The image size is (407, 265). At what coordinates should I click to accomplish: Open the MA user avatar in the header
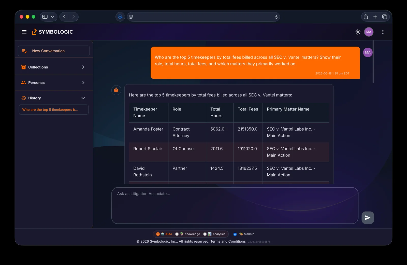(x=369, y=32)
